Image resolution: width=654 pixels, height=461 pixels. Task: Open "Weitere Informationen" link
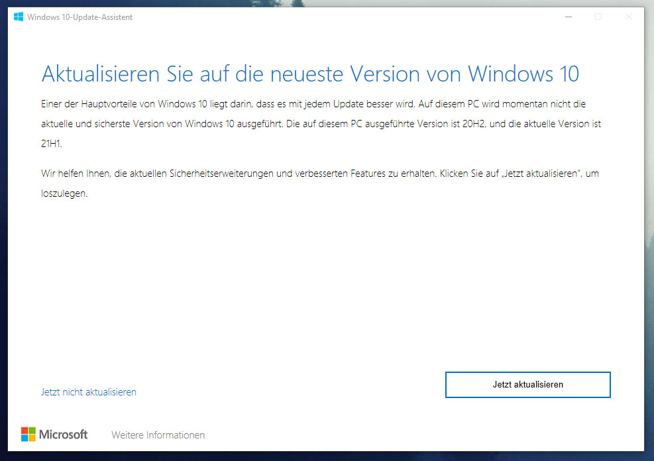point(158,435)
